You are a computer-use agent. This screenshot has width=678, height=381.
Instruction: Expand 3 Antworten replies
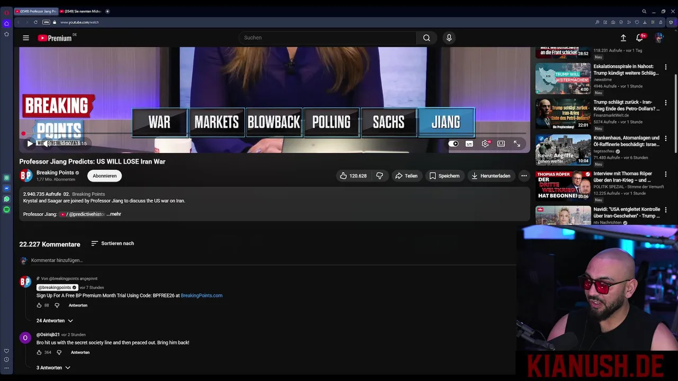click(53, 368)
